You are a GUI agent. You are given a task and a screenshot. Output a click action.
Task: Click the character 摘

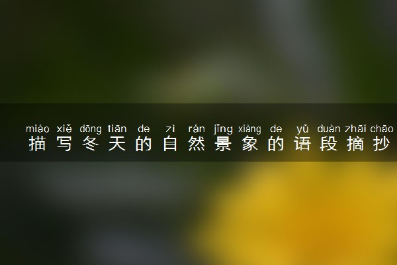point(355,144)
